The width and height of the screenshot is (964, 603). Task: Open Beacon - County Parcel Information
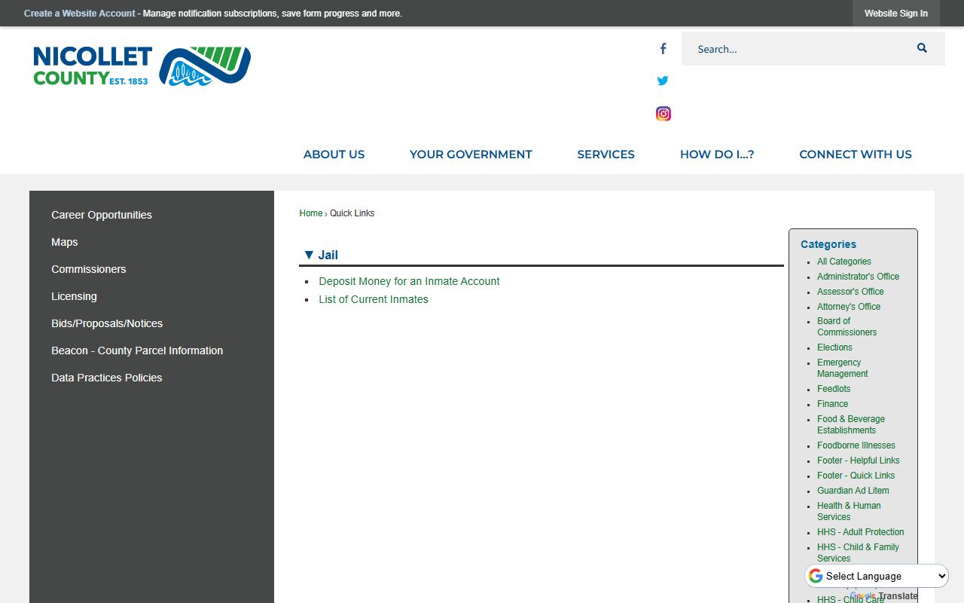tap(137, 350)
